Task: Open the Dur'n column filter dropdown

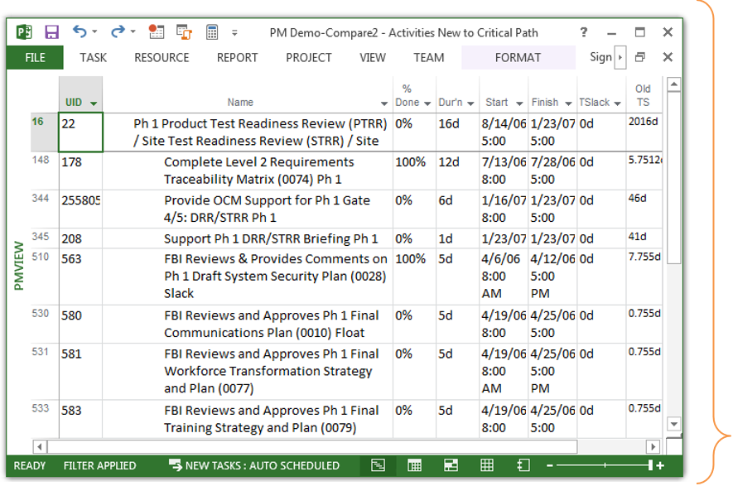Action: tap(470, 103)
